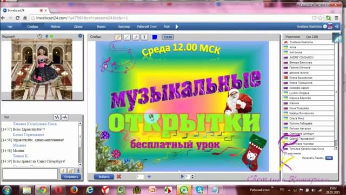346x195 pixels.
Task: Click the pencil icon next to the chat input
Action: click(x=63, y=171)
